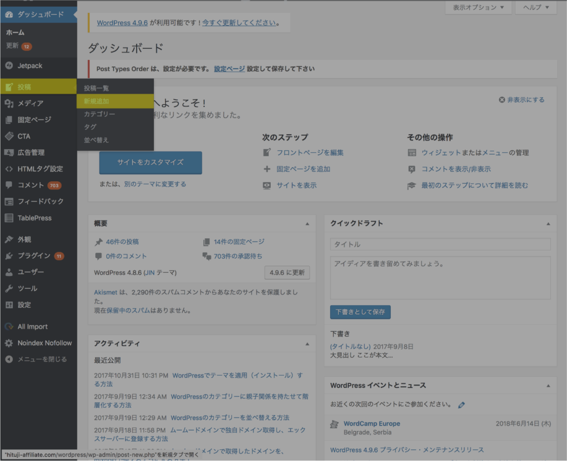Screen dimensions: 567x461
Task: Open the untitled draft (タイトルなし) link
Action: (x=350, y=347)
